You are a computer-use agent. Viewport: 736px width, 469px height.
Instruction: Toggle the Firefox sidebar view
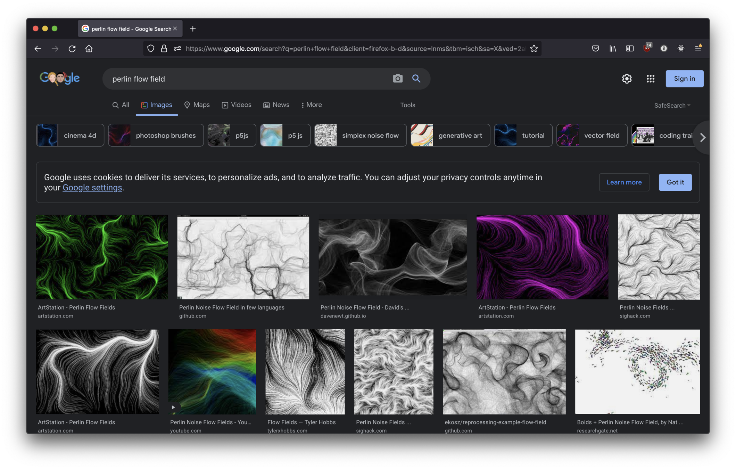(629, 49)
